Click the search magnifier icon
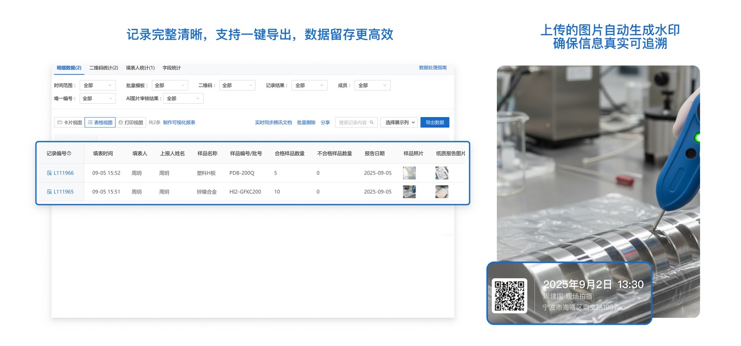Screen dimensions: 741x346 point(372,123)
